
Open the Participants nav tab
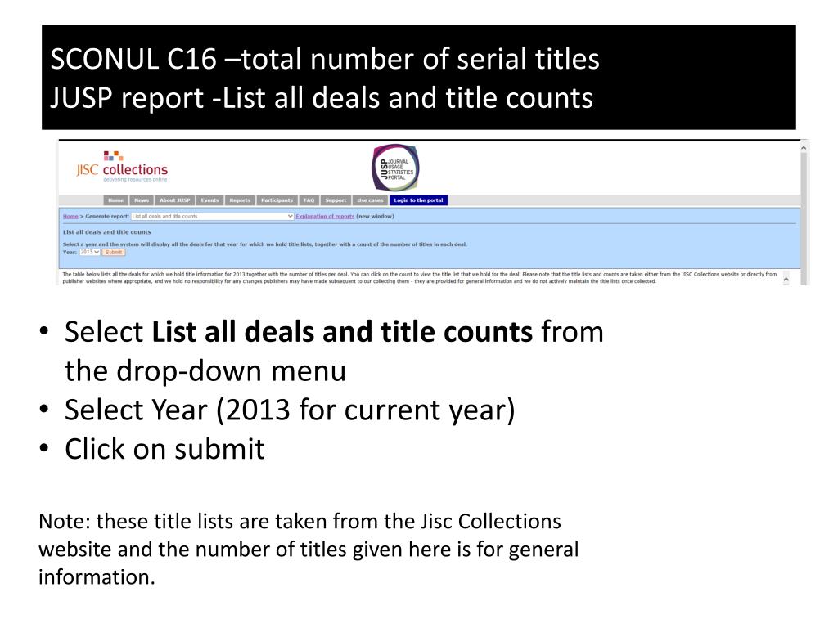coord(277,200)
